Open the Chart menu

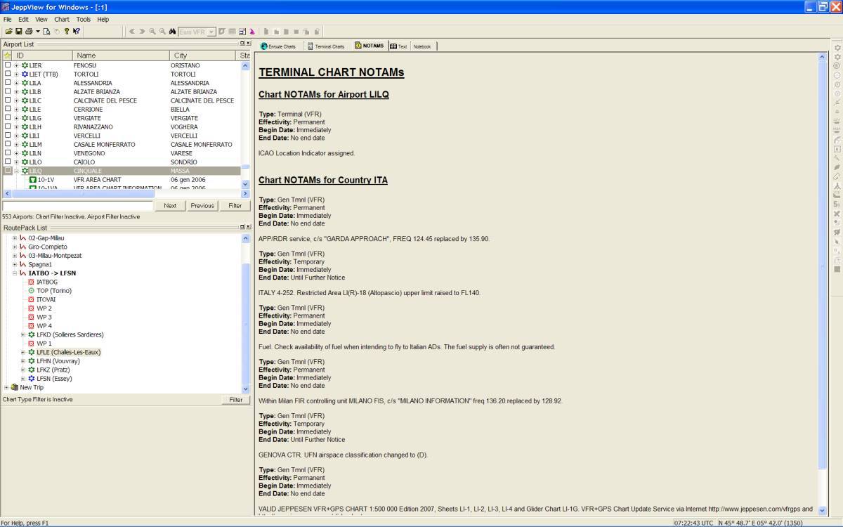[62, 20]
